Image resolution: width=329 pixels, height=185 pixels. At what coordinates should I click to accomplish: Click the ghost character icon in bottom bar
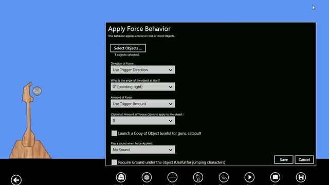click(121, 177)
